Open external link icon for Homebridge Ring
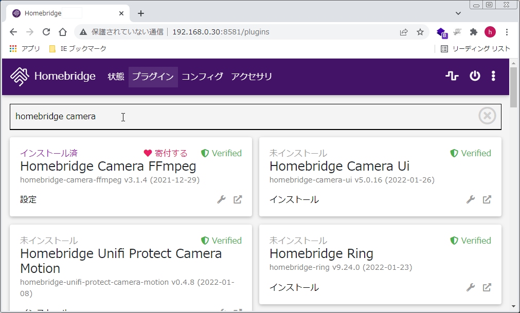The image size is (520, 313). click(x=487, y=287)
